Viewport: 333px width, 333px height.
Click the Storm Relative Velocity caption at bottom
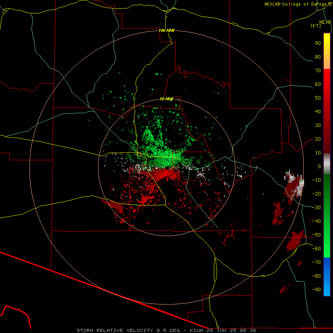click(x=166, y=330)
